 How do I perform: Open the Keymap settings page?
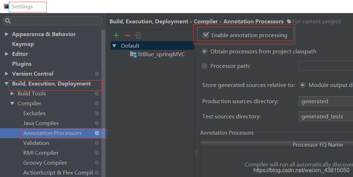pos(23,44)
